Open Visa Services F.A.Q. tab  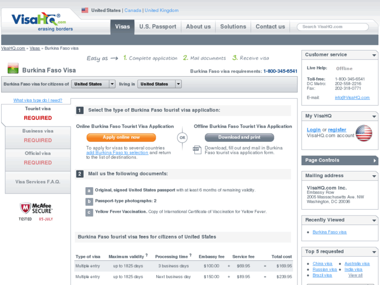(38, 182)
